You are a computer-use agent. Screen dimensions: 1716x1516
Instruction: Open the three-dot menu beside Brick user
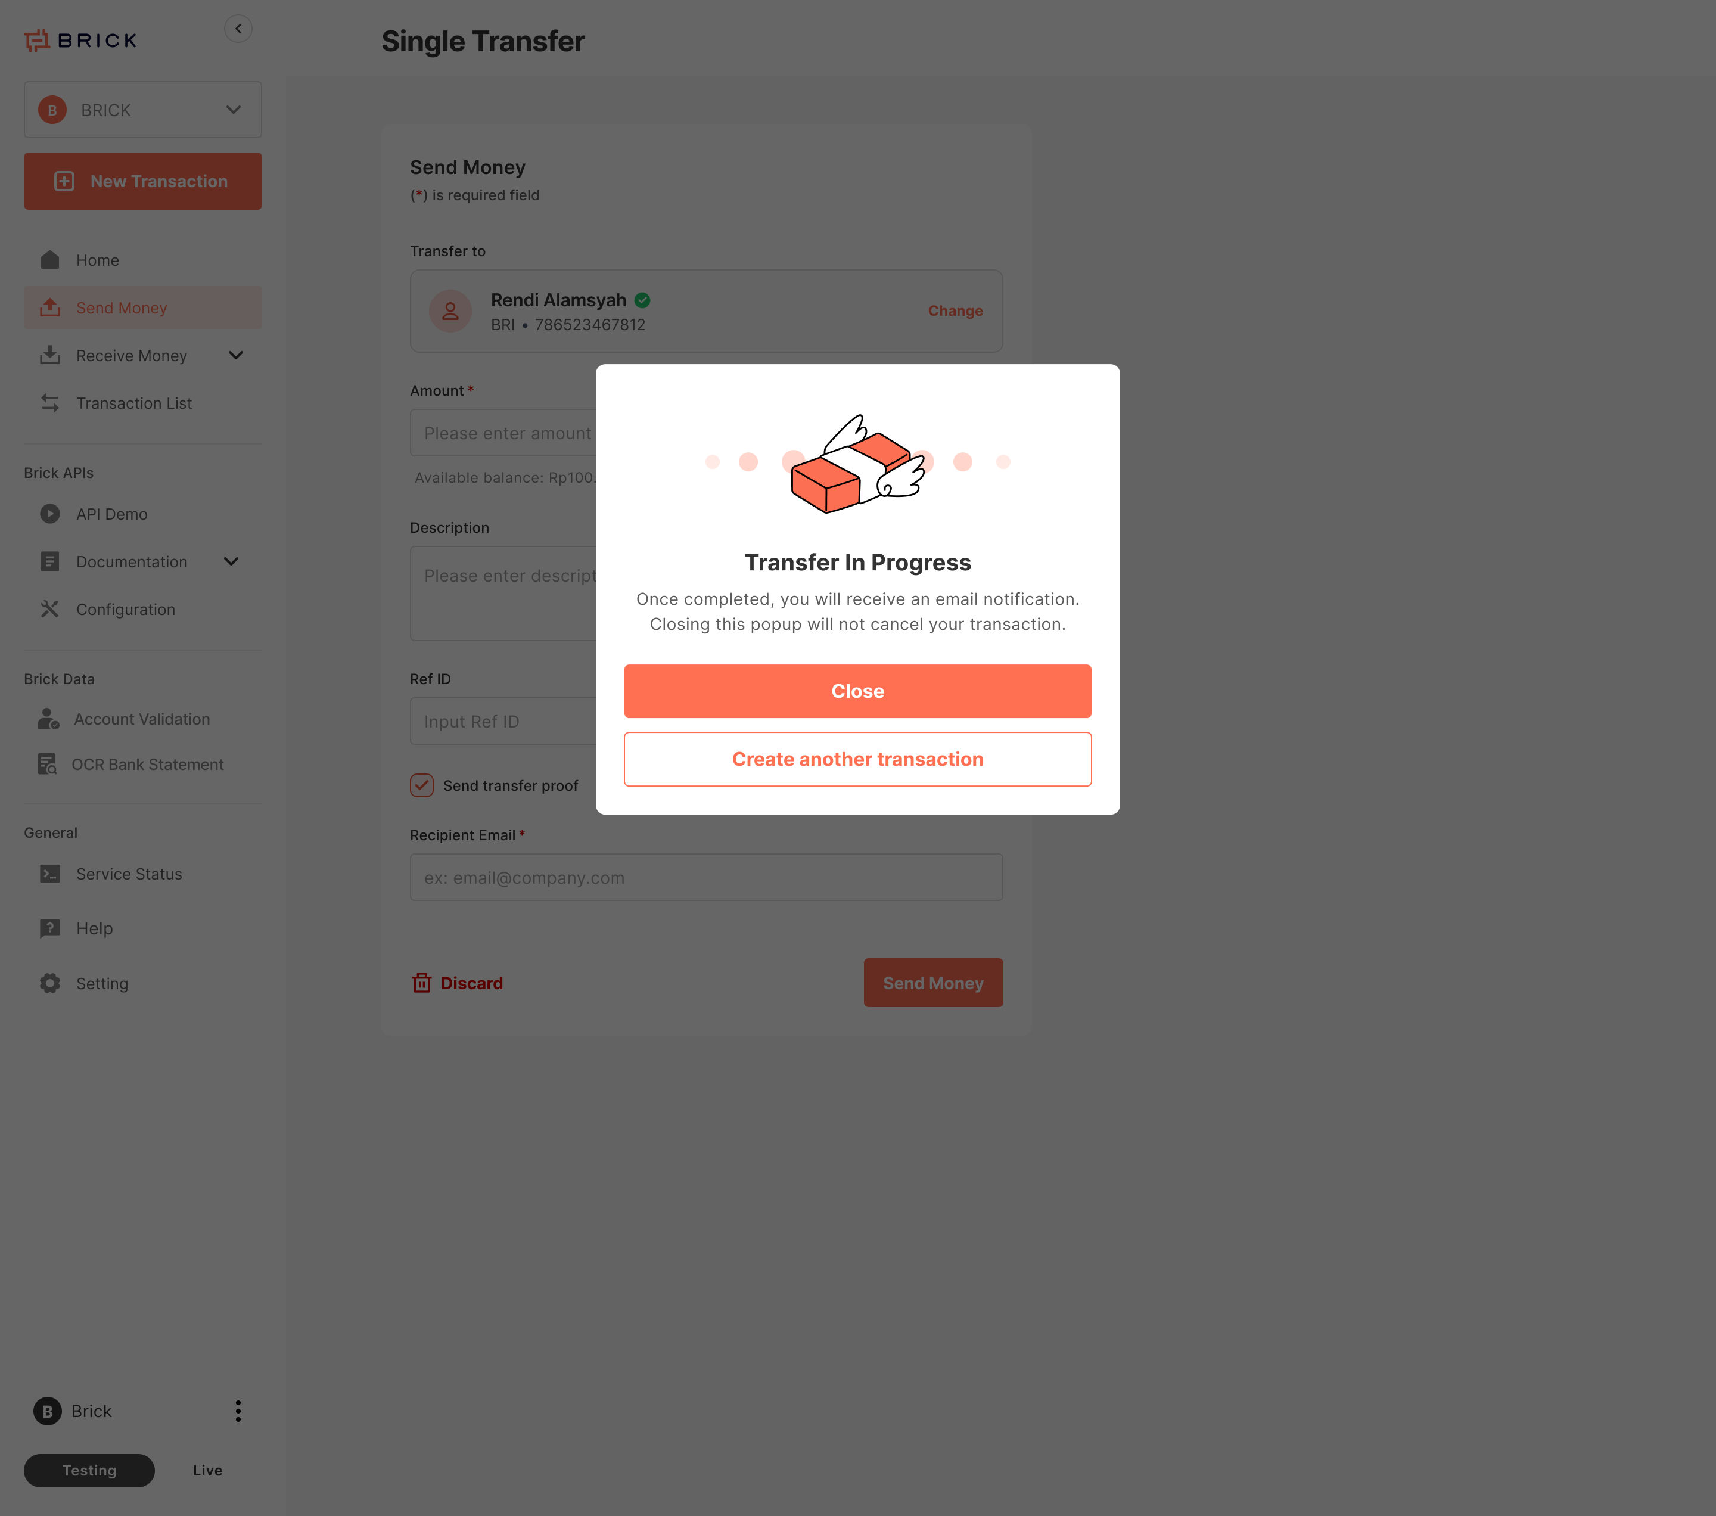click(x=238, y=1411)
